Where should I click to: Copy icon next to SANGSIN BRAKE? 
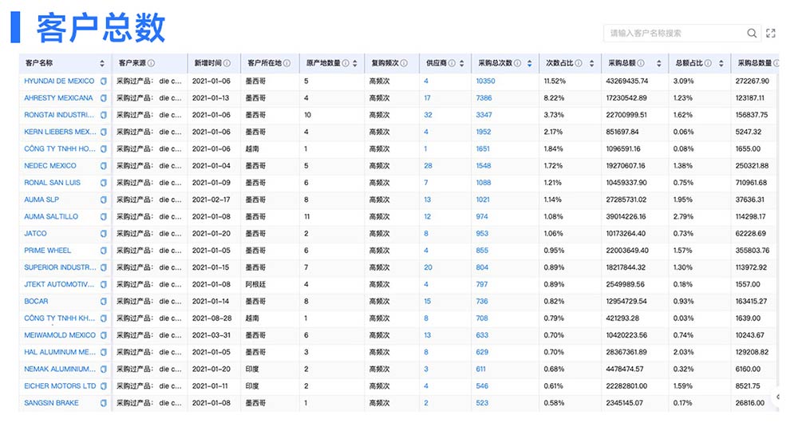click(103, 403)
